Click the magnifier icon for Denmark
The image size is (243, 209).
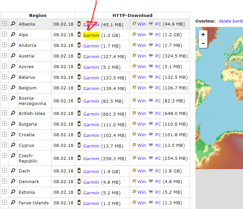(x=13, y=181)
